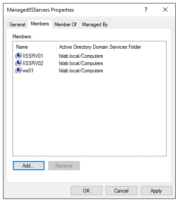Image resolution: width=180 pixels, height=202 pixels.
Task: Click the Remove button
Action: (64, 166)
